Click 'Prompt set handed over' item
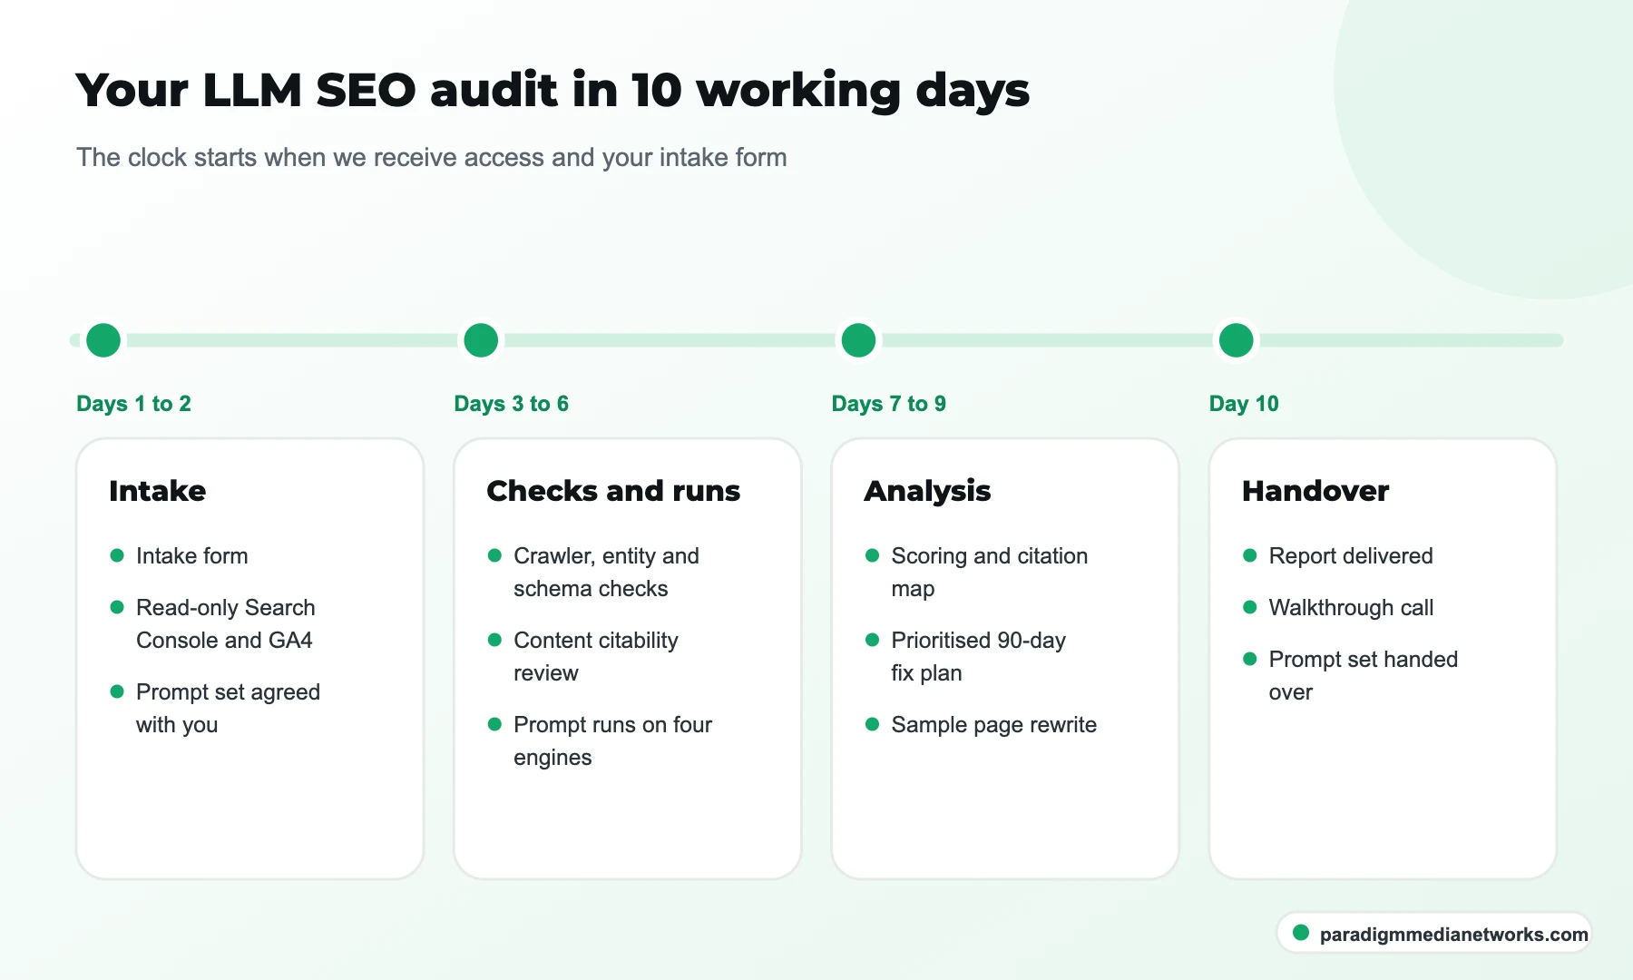1633x980 pixels. click(1363, 675)
